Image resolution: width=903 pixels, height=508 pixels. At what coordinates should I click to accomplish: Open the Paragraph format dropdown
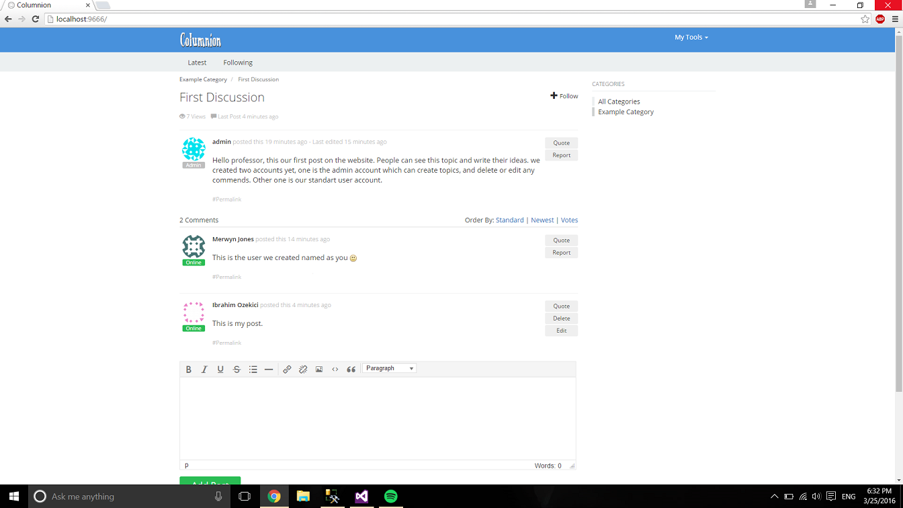tap(390, 368)
